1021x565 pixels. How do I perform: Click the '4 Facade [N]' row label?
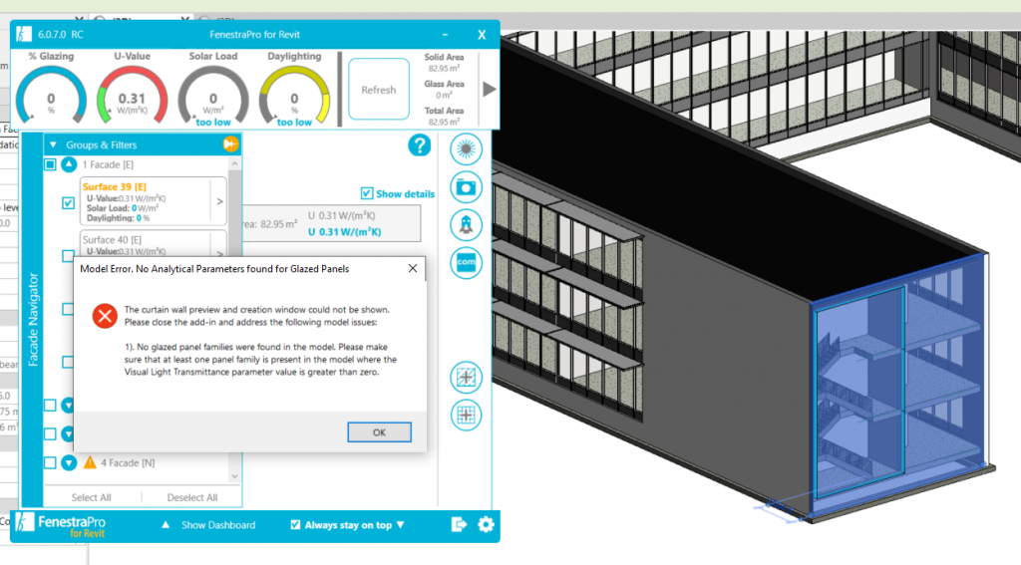(x=128, y=462)
